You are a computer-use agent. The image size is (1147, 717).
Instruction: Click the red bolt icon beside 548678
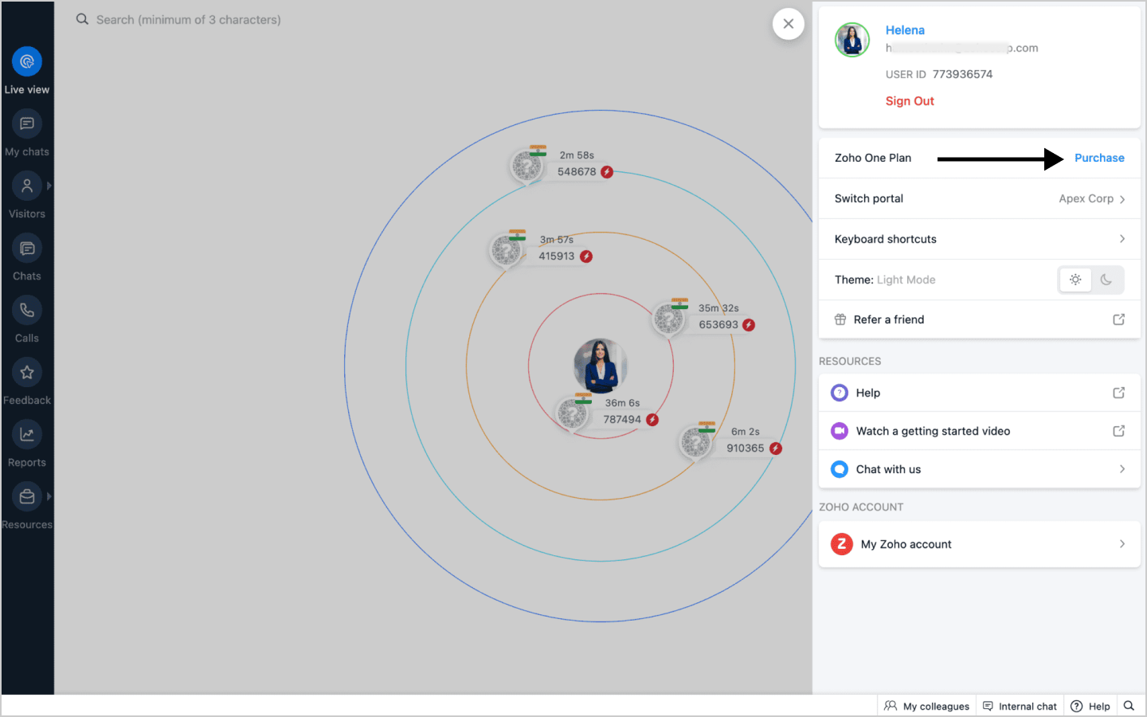[607, 172]
